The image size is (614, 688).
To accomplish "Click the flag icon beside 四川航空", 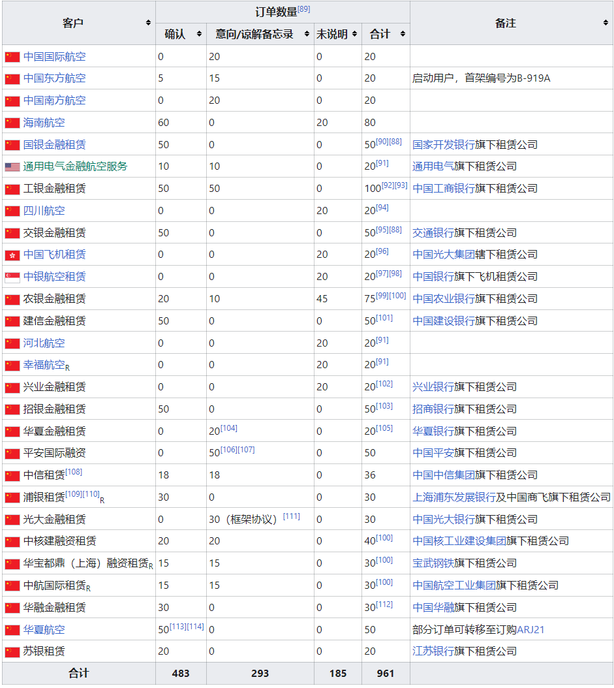I will coord(12,211).
